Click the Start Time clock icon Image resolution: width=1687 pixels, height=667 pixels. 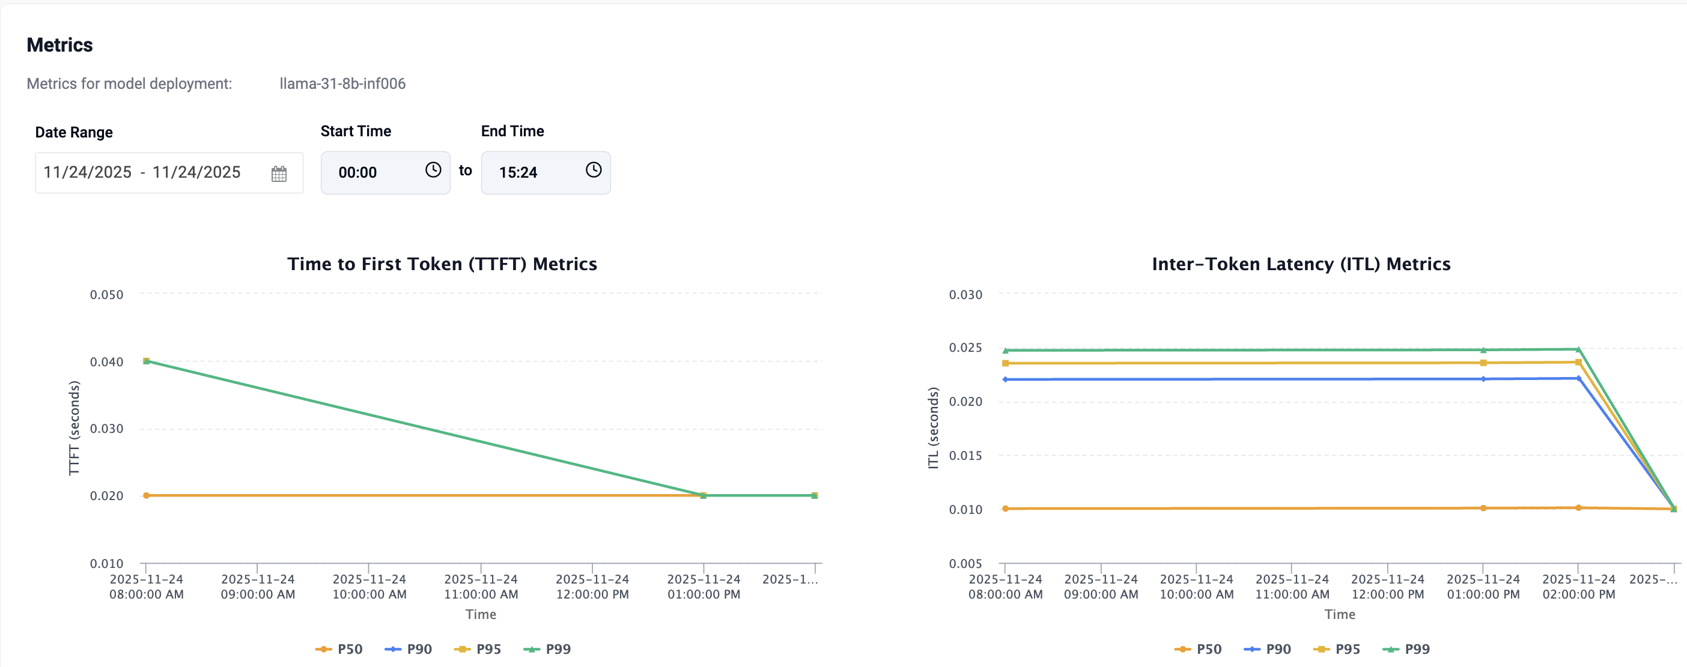coord(433,170)
